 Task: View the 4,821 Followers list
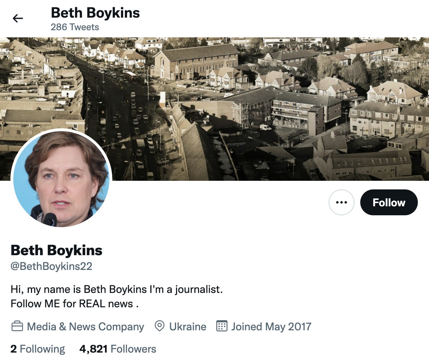coord(118,349)
